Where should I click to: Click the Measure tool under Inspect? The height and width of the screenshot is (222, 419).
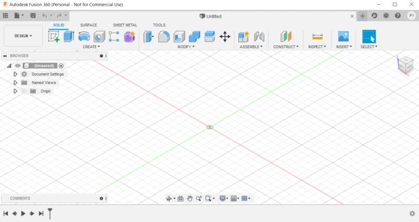tap(317, 37)
